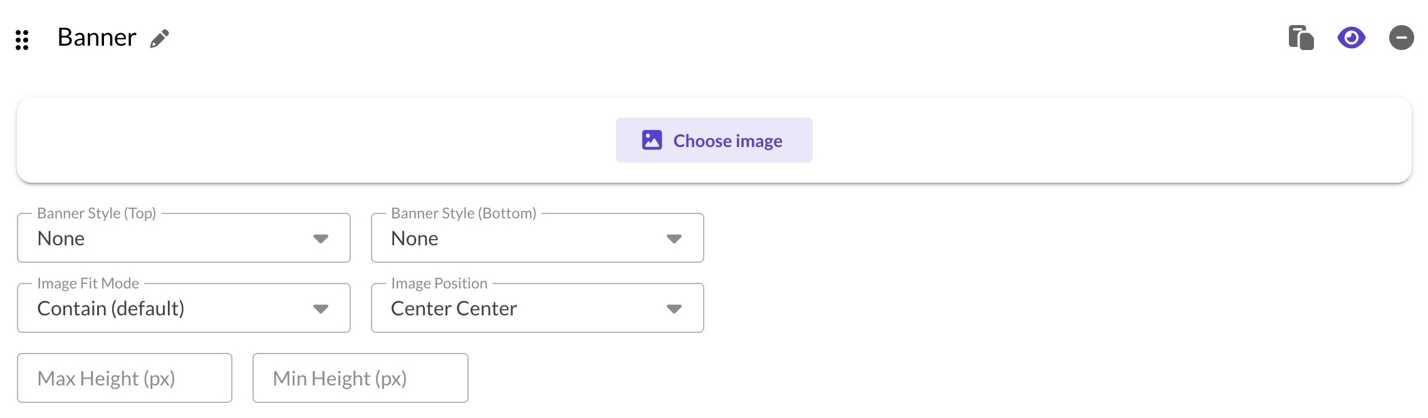Click the Max Height (px) input field
Screen dimensions: 1428x418
(125, 379)
